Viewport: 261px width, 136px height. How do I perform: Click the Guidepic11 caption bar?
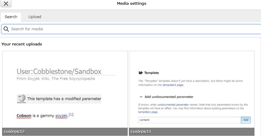[x=191, y=132]
